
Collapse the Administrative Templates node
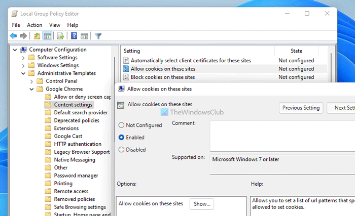23,73
